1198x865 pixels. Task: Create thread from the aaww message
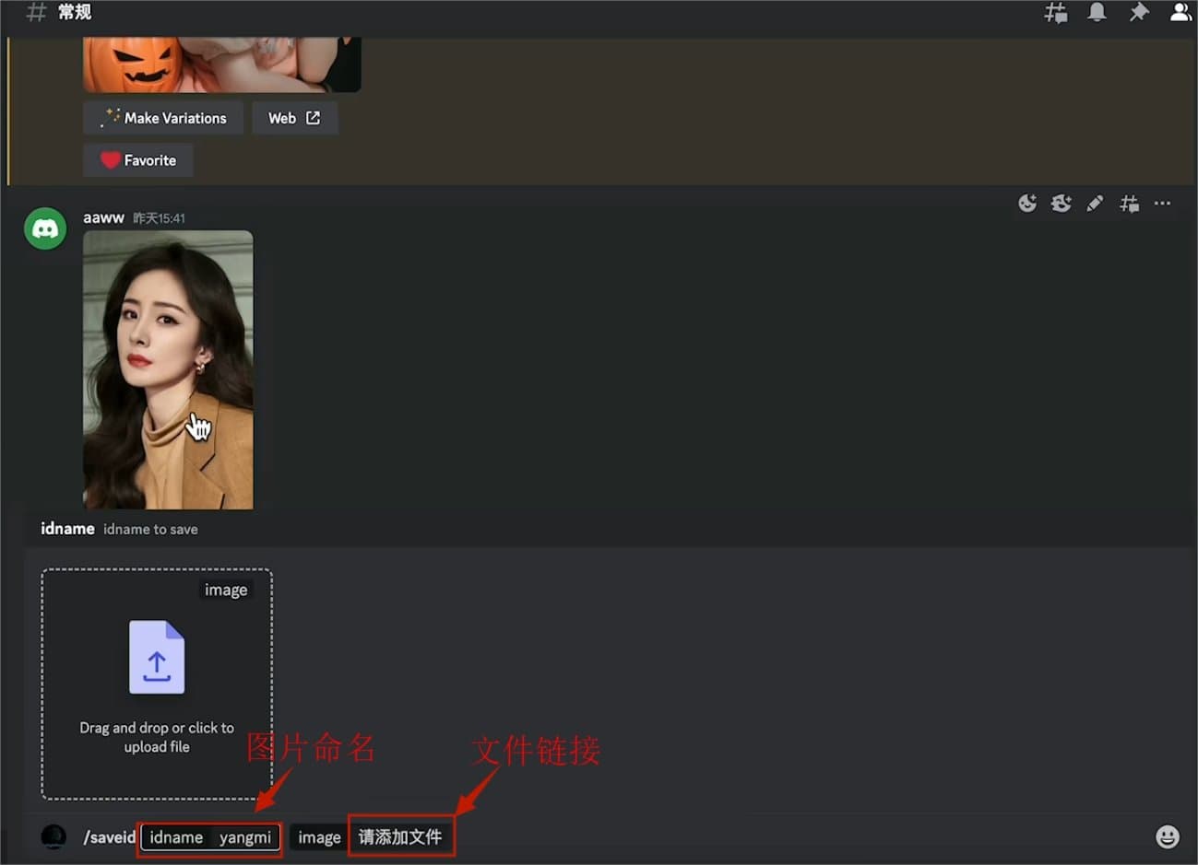1129,204
